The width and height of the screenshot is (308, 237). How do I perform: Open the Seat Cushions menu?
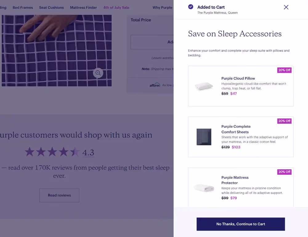(51, 7)
